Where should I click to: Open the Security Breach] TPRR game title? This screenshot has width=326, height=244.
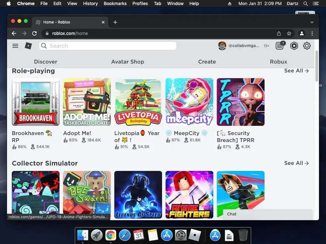pos(236,137)
